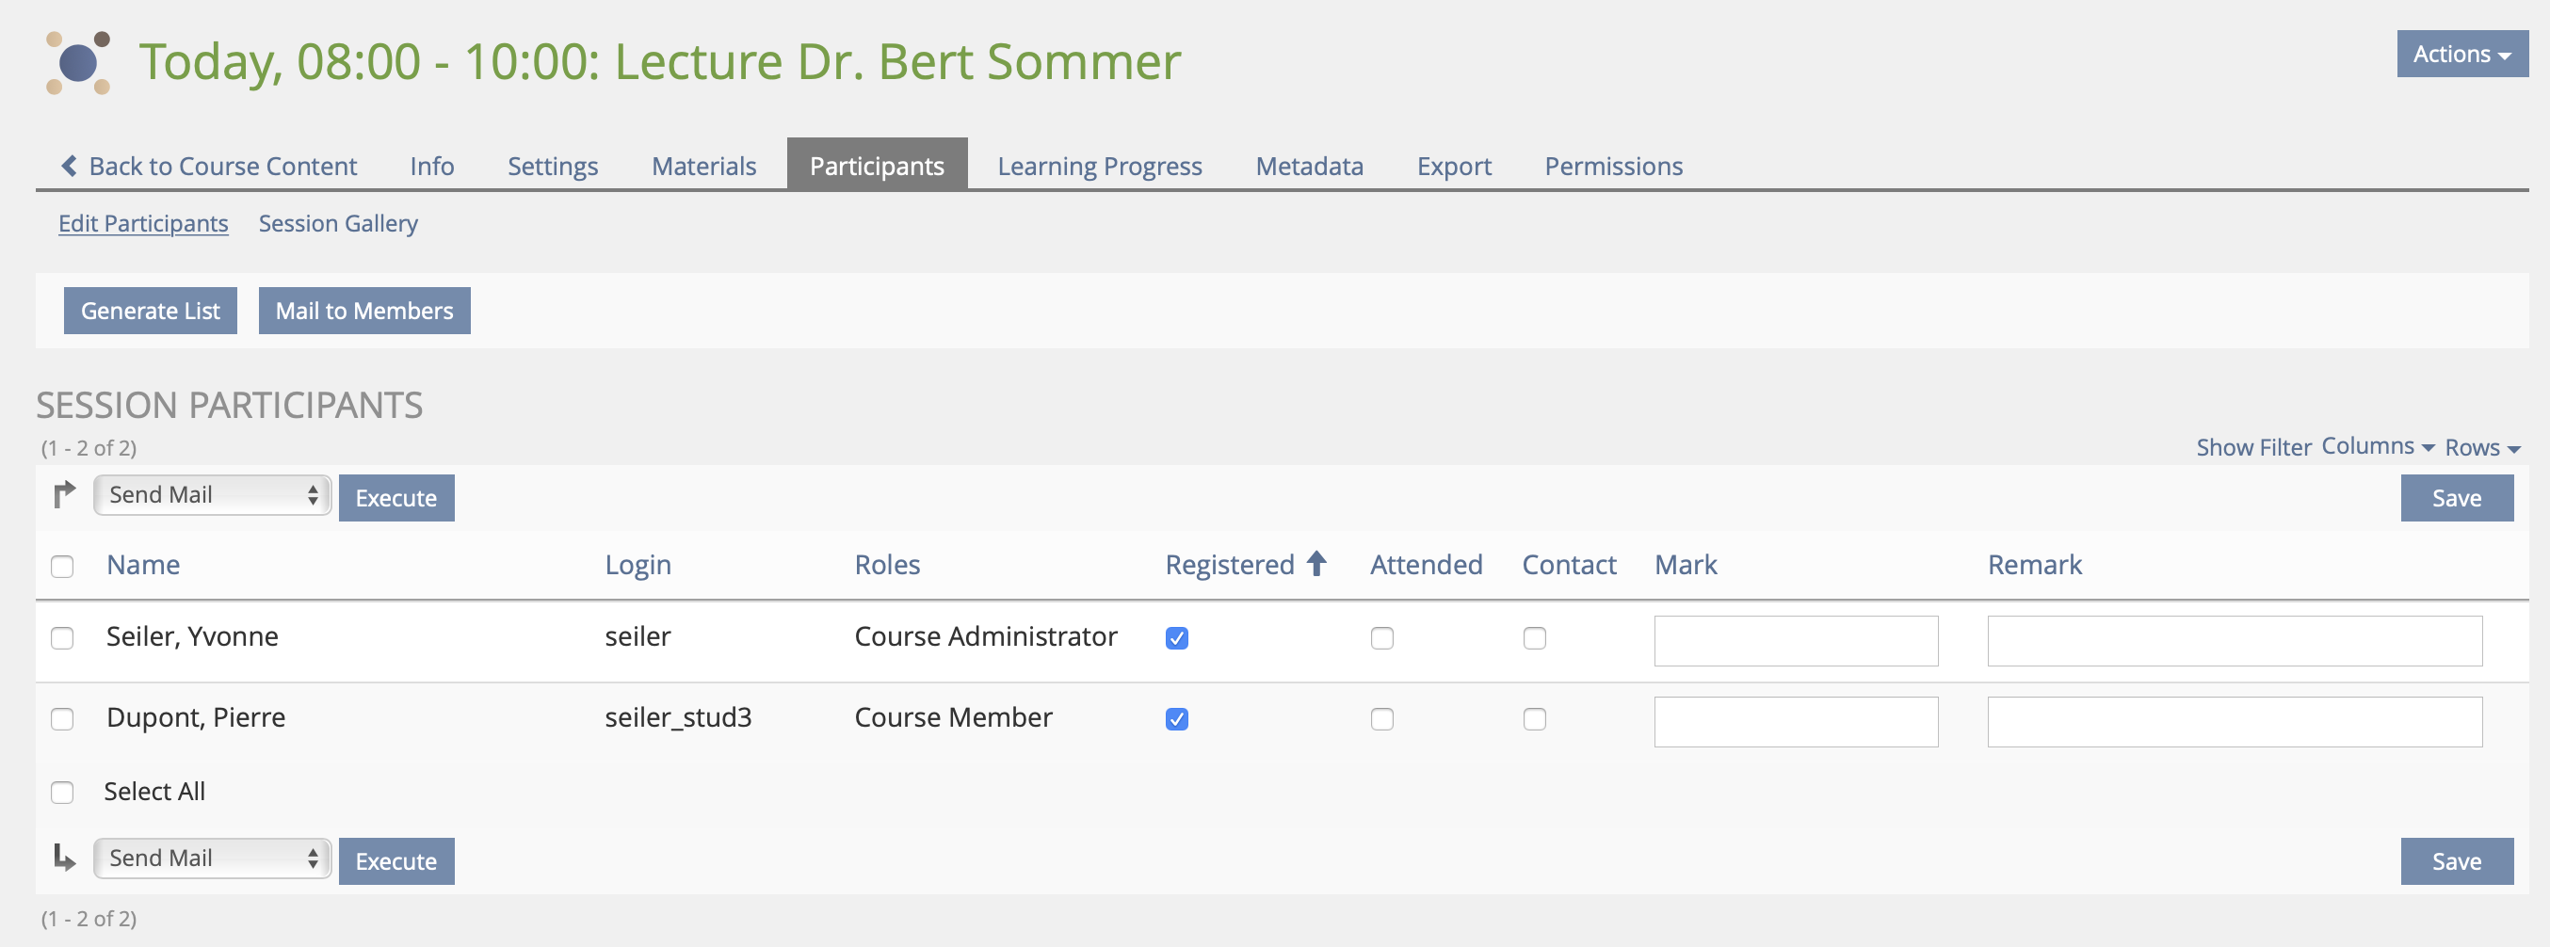Click the Registered column sort arrow
Image resolution: width=2550 pixels, height=947 pixels.
click(1315, 564)
